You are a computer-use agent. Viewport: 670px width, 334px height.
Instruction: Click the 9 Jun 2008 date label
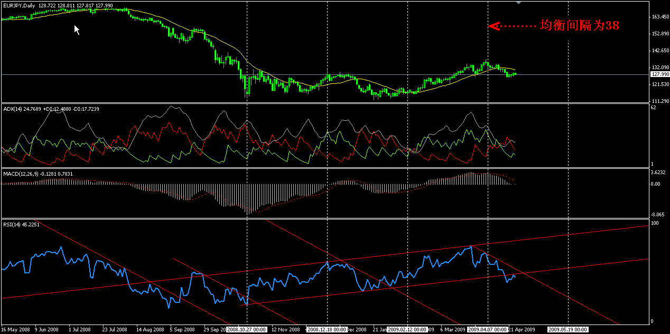click(x=46, y=329)
